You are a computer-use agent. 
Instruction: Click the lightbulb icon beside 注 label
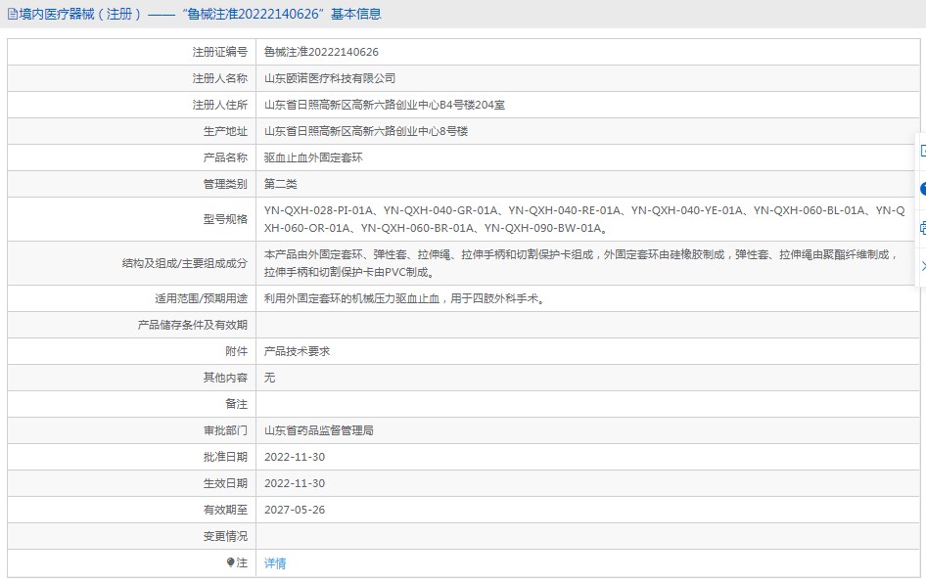(x=230, y=562)
